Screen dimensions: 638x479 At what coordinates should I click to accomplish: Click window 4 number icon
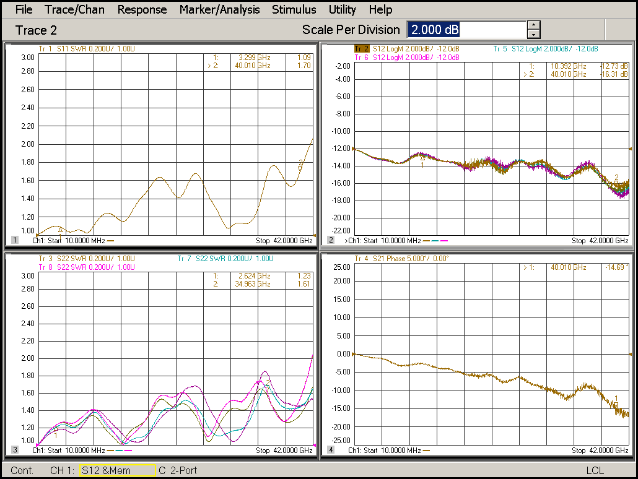click(x=331, y=450)
